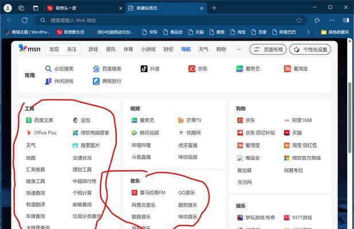Click the 阿里1688 link
Image resolution: width=354 pixels, height=229 pixels.
[302, 120]
